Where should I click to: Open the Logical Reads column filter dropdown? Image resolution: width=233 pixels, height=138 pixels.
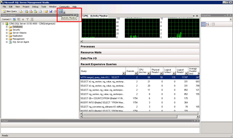tap(186, 73)
